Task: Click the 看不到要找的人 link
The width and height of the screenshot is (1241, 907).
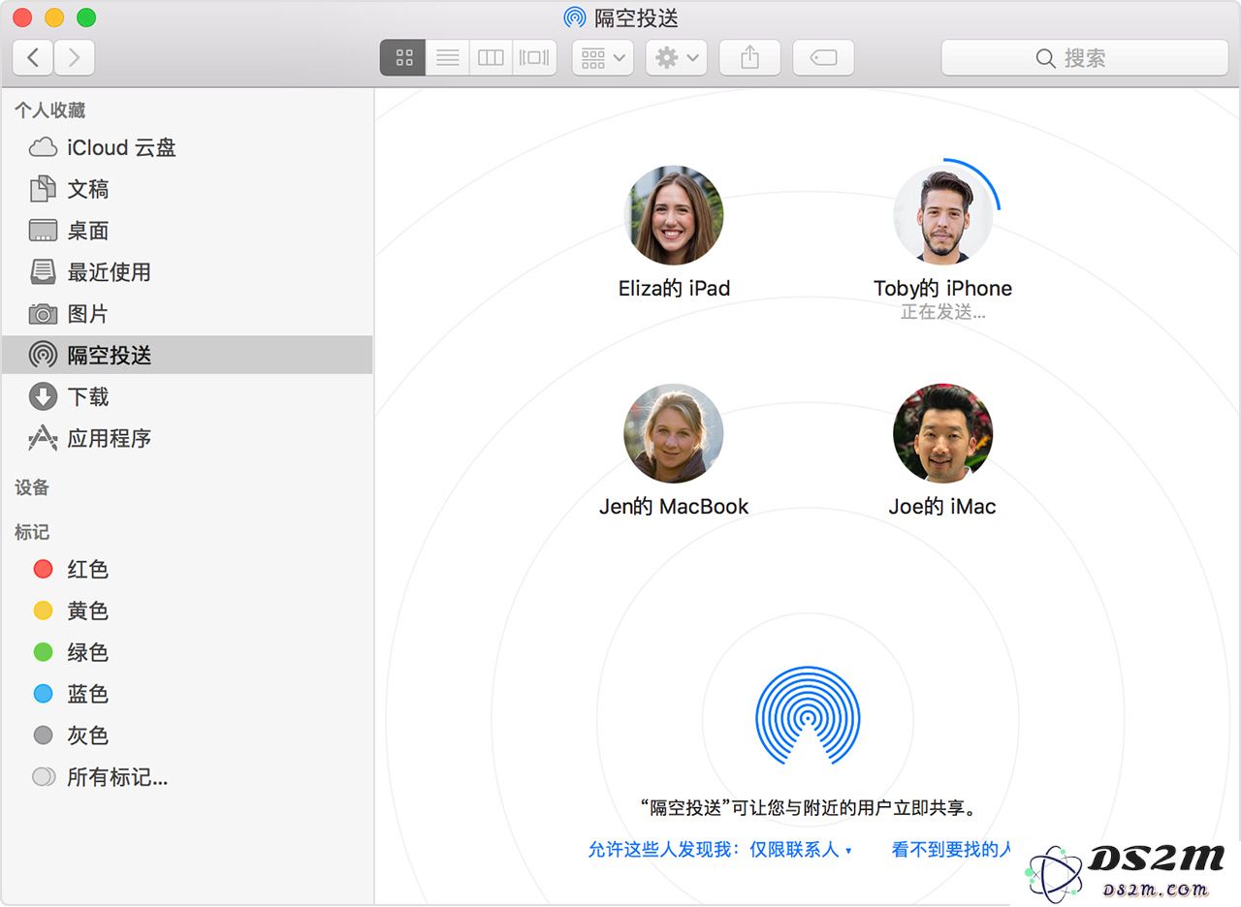Action: 952,850
